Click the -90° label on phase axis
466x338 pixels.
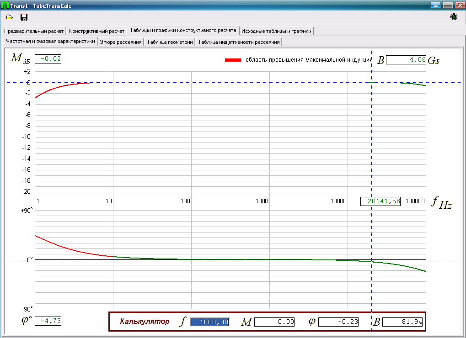27,309
